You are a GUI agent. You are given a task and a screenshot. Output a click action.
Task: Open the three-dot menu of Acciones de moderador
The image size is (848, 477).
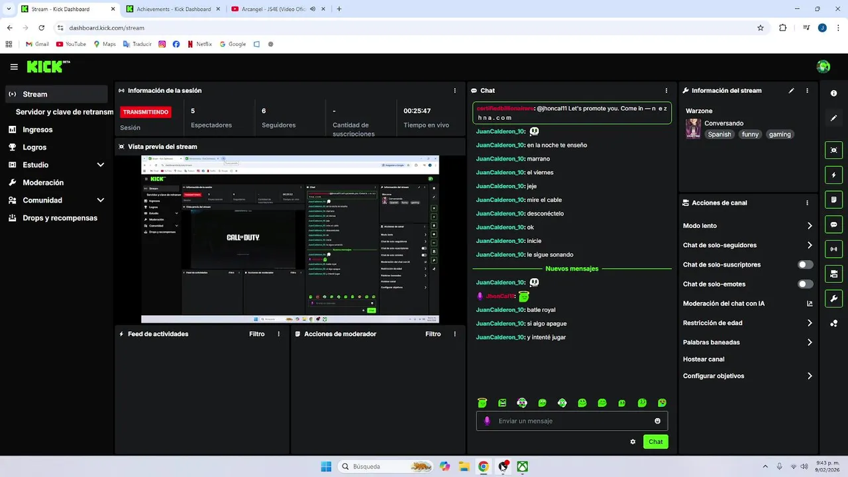tap(454, 334)
